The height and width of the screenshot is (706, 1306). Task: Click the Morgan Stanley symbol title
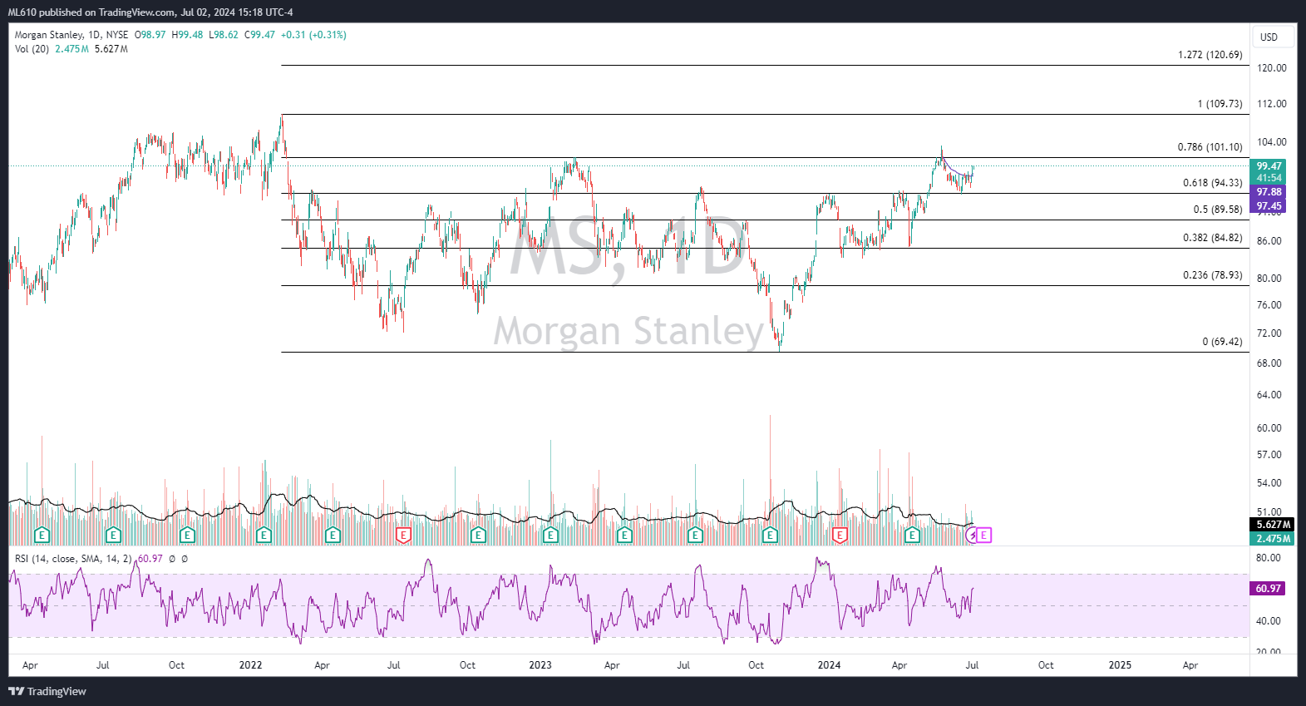click(x=48, y=35)
